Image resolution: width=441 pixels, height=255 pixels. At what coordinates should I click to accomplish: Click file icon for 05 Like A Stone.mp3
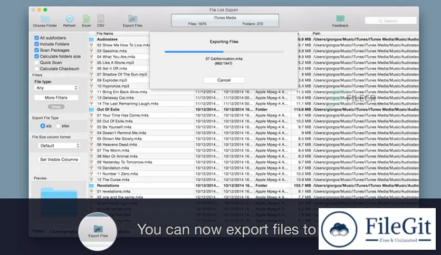(x=92, y=63)
